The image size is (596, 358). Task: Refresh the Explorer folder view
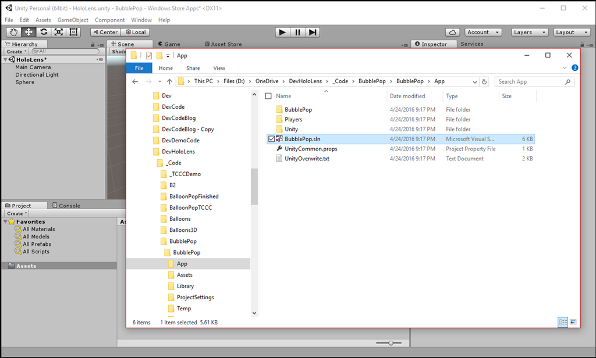[484, 81]
